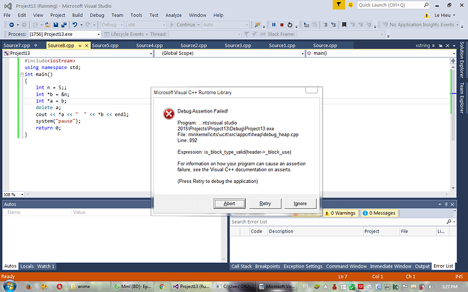The width and height of the screenshot is (468, 292).
Task: Click Ignore in the assertion dialog
Action: 300,203
